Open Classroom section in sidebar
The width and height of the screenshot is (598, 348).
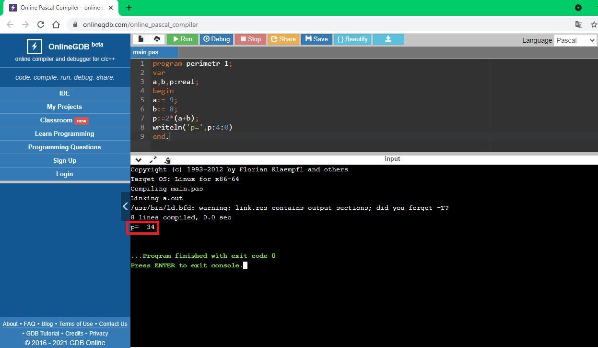coord(65,120)
